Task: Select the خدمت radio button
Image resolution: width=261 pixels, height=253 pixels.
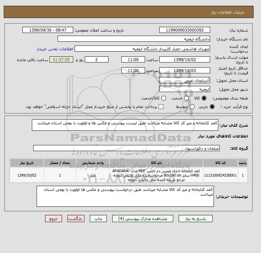Action: [186, 98]
